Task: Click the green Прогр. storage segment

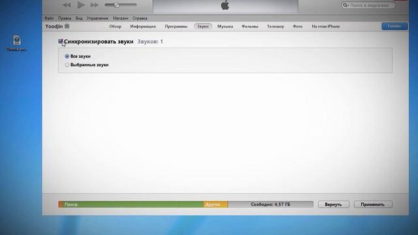Action: point(133,204)
